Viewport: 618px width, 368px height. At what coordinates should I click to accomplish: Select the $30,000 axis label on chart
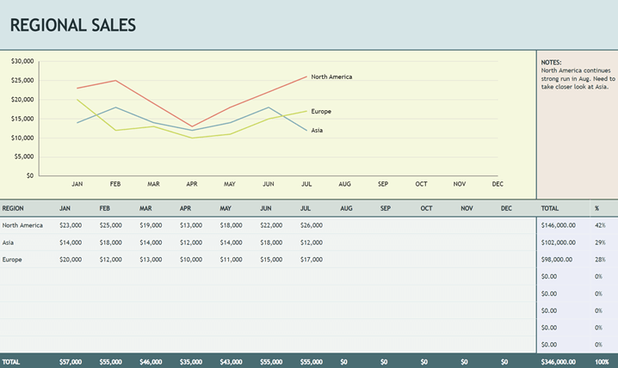pos(22,61)
